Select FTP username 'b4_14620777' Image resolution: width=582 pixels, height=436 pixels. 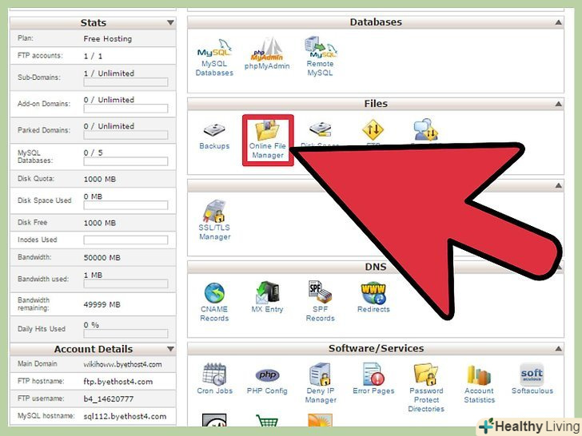[109, 399]
